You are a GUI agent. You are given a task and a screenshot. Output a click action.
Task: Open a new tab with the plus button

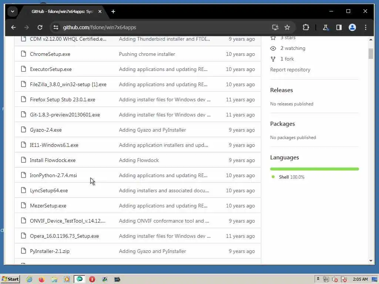[x=113, y=11]
